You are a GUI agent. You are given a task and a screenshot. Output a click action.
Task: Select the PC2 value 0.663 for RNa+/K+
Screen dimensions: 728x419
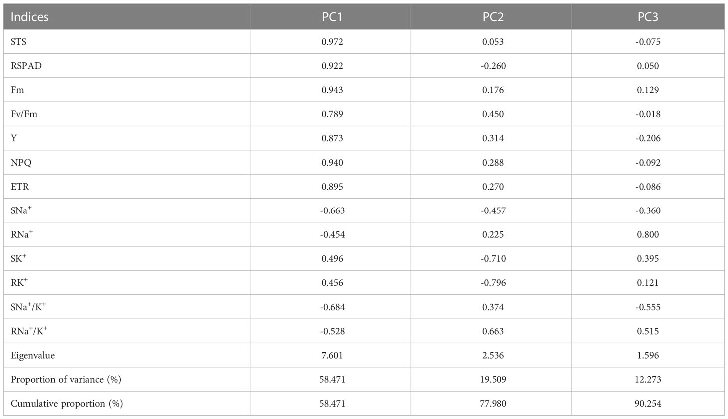[x=493, y=331]
